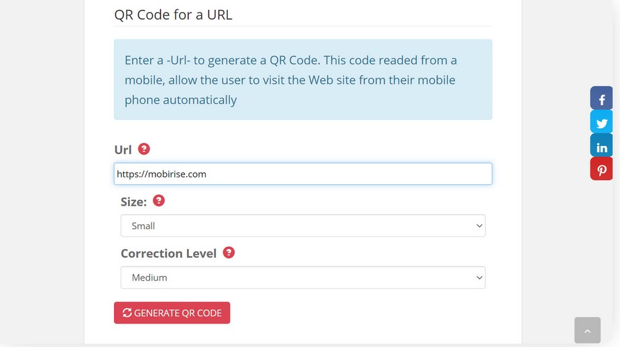Click the "Url" field label
The height and width of the screenshot is (347, 620).
(123, 149)
